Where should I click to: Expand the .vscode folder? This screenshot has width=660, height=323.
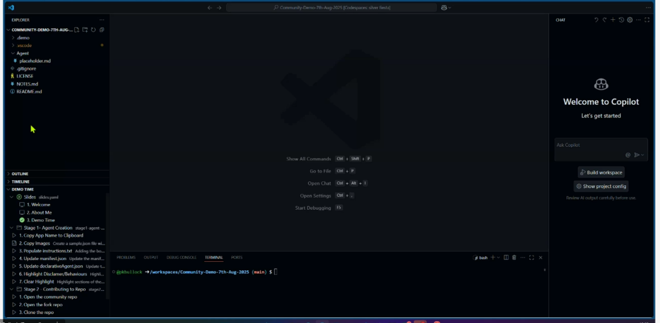click(x=13, y=46)
